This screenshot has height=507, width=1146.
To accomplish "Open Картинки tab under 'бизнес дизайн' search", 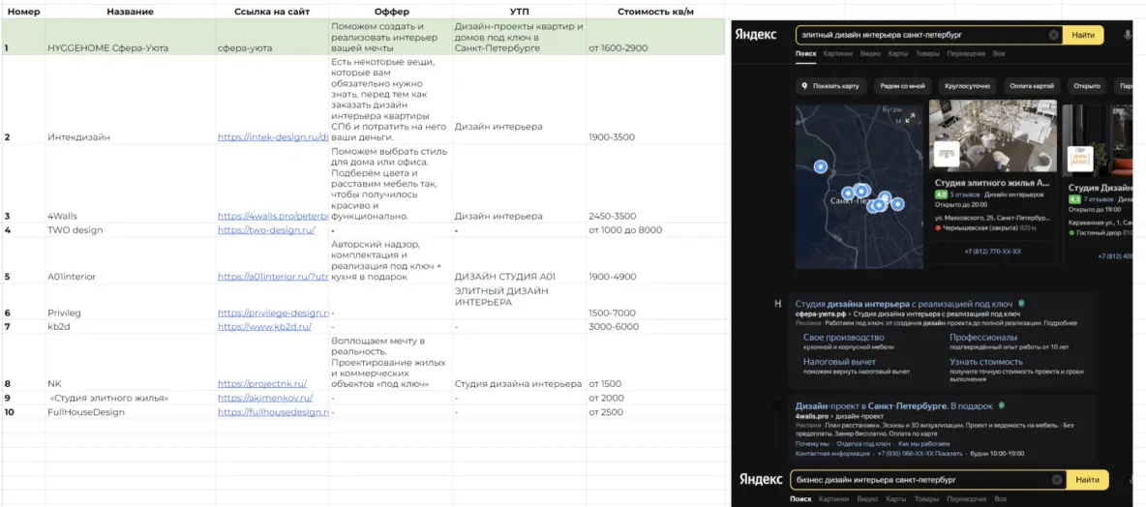I will [834, 499].
